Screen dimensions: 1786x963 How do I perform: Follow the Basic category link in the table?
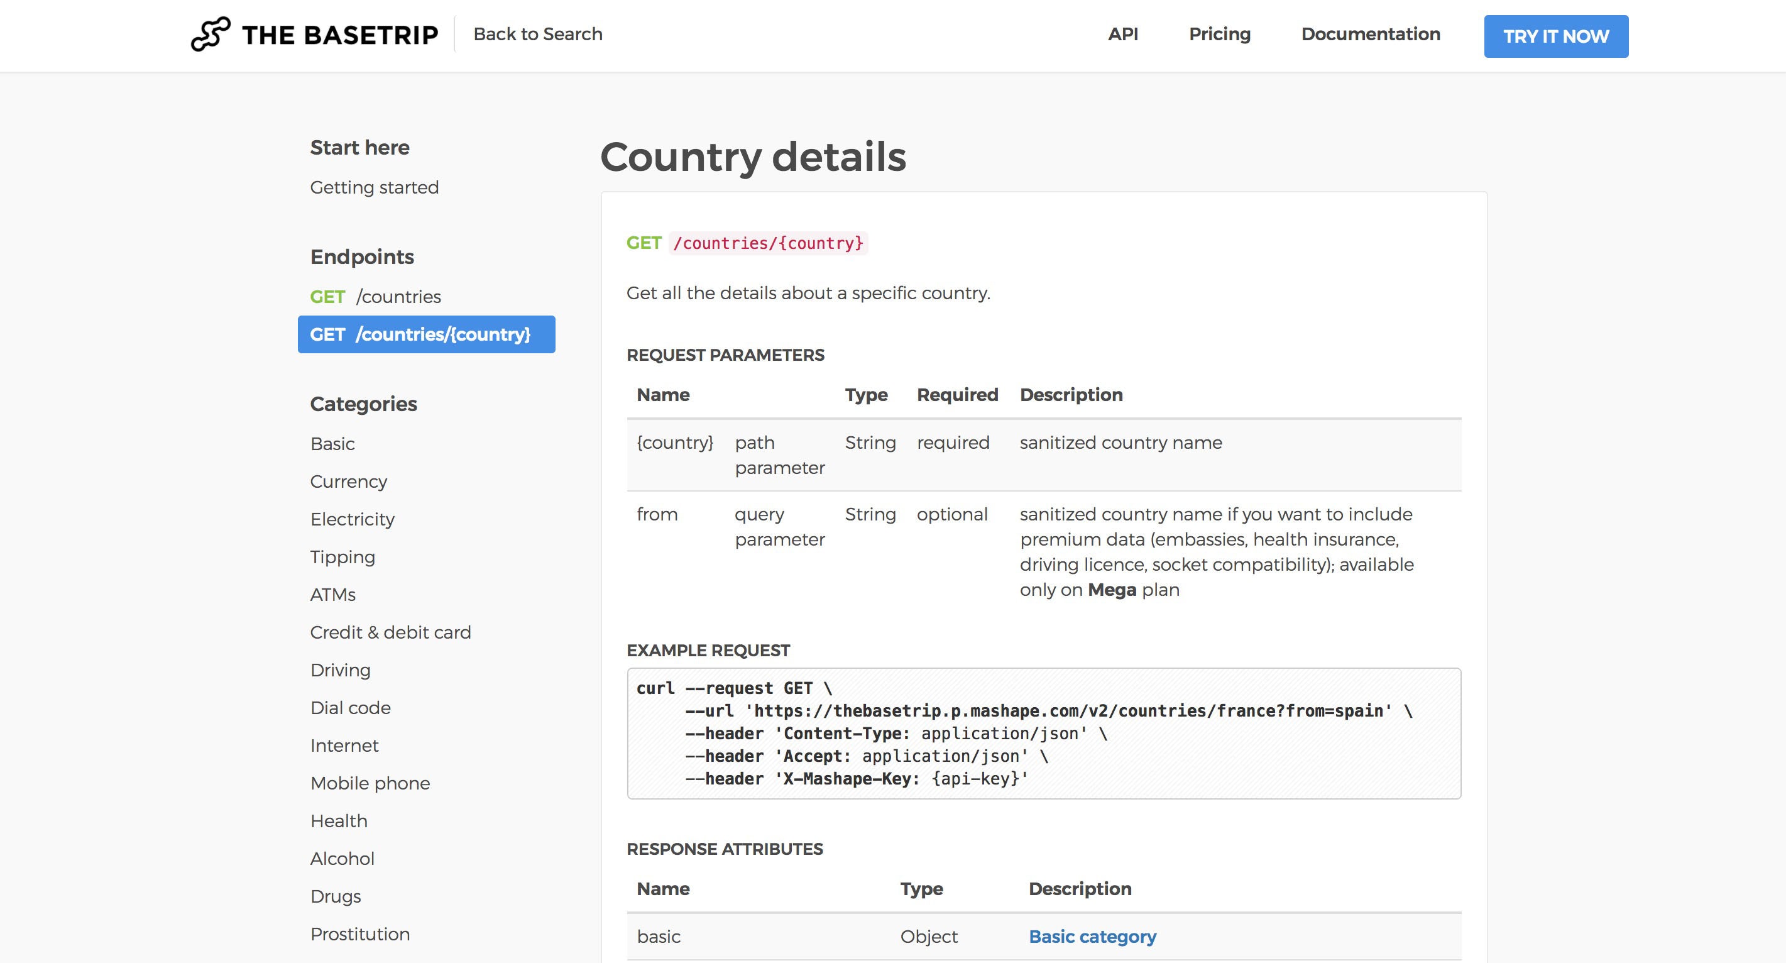tap(1092, 937)
